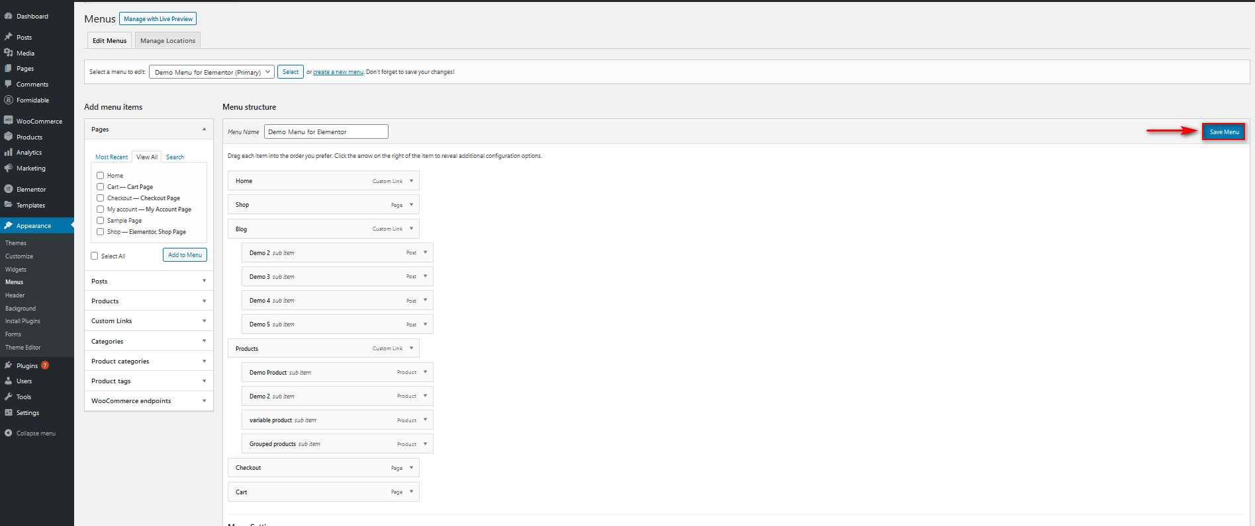Open Dashboard via its gauge icon

tap(9, 16)
